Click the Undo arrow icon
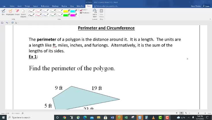 [7, 22]
